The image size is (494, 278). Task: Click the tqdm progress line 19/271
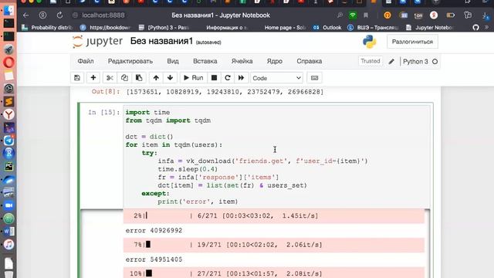pyautogui.click(x=274, y=245)
